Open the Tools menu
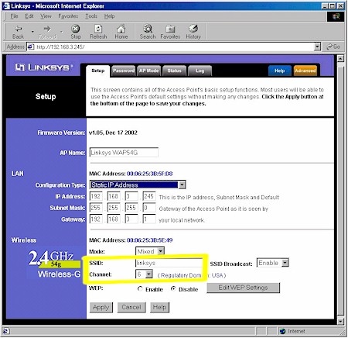This screenshot has height=338, width=348. coord(91,16)
